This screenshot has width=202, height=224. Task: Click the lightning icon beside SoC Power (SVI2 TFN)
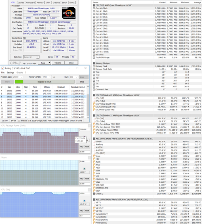click(x=94, y=110)
